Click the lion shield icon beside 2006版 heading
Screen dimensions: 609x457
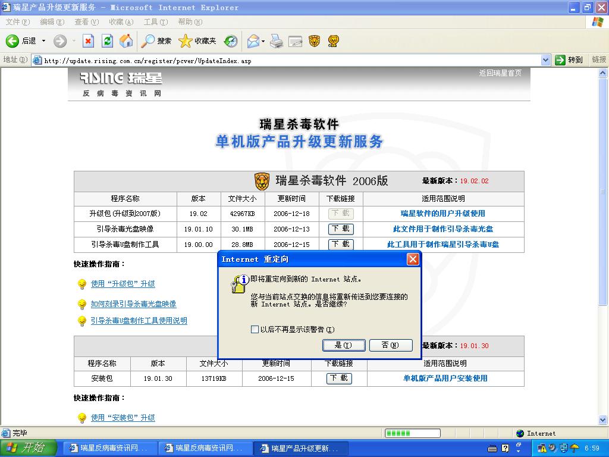point(262,181)
